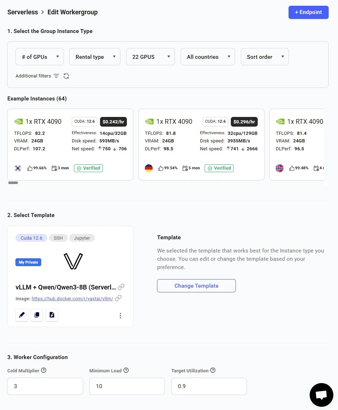Open the All countries dropdown
This screenshot has height=410, width=338.
pos(208,57)
